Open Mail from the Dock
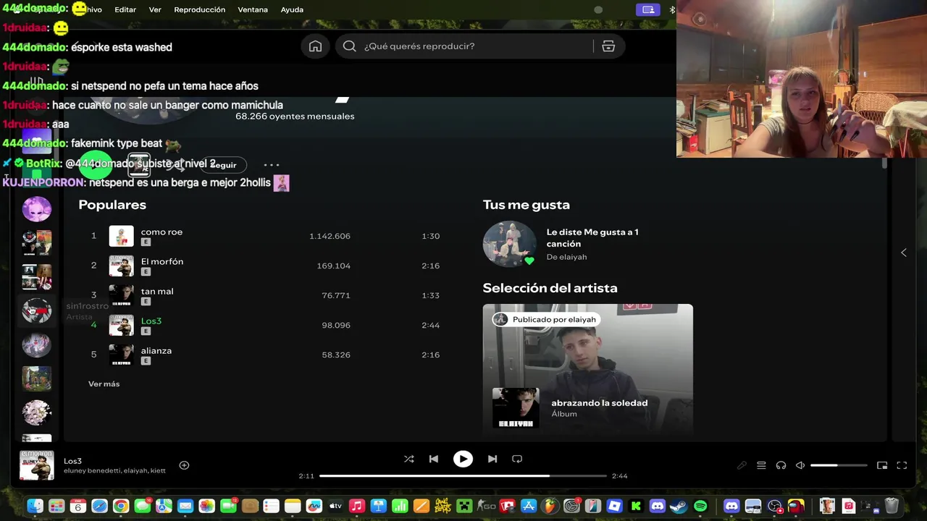The image size is (927, 521). (x=185, y=506)
